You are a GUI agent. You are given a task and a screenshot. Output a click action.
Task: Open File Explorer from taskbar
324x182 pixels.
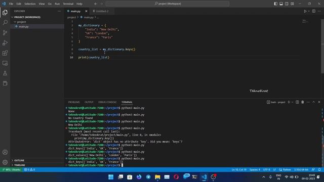157,177
